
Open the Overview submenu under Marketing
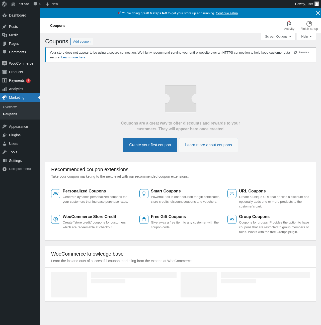pyautogui.click(x=10, y=107)
